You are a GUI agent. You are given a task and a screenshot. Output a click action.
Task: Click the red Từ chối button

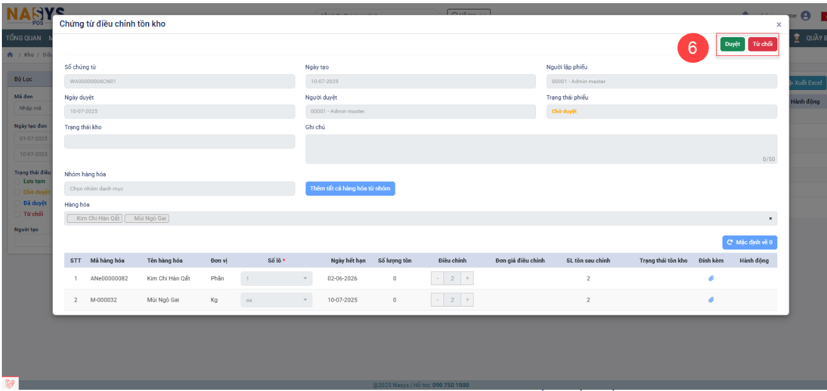click(762, 44)
